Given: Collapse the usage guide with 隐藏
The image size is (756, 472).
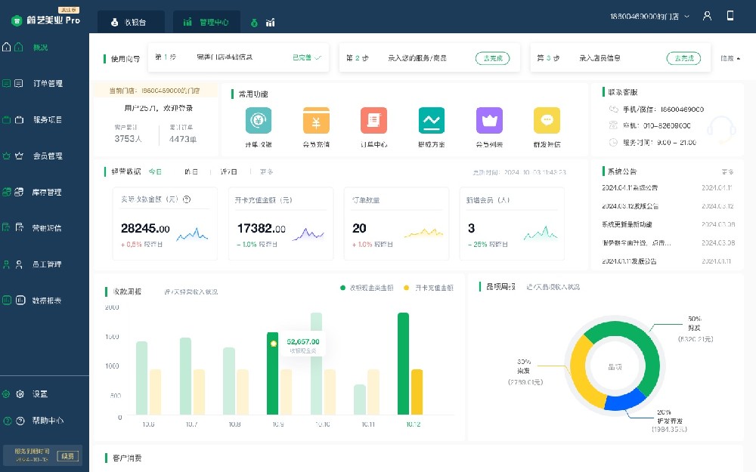Looking at the screenshot, I should pos(730,58).
